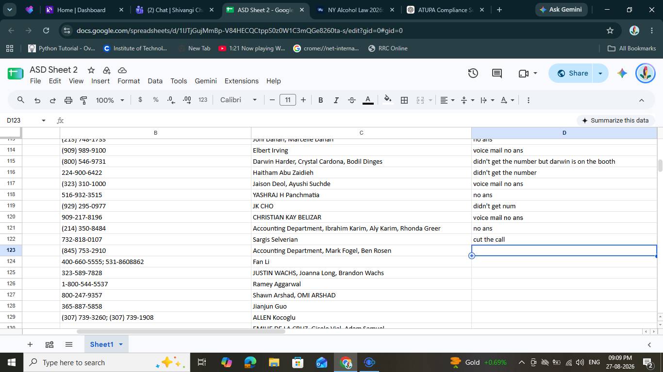Toggle bold formatting

tap(320, 100)
